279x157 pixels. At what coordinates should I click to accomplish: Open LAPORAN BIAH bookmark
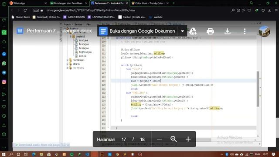[x=101, y=17]
